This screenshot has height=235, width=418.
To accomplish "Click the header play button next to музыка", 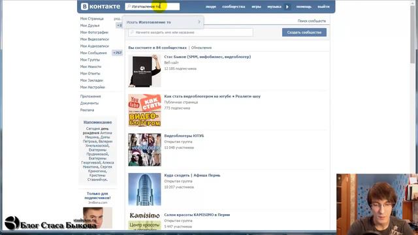I will point(287,7).
